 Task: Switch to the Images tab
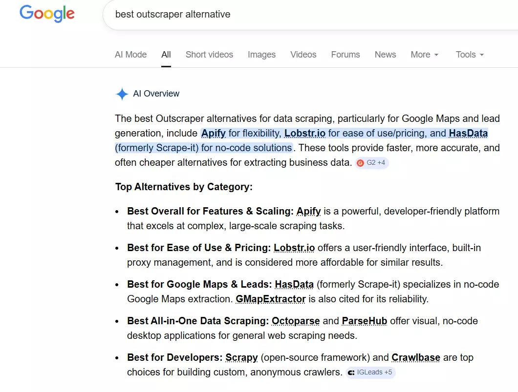pos(261,55)
